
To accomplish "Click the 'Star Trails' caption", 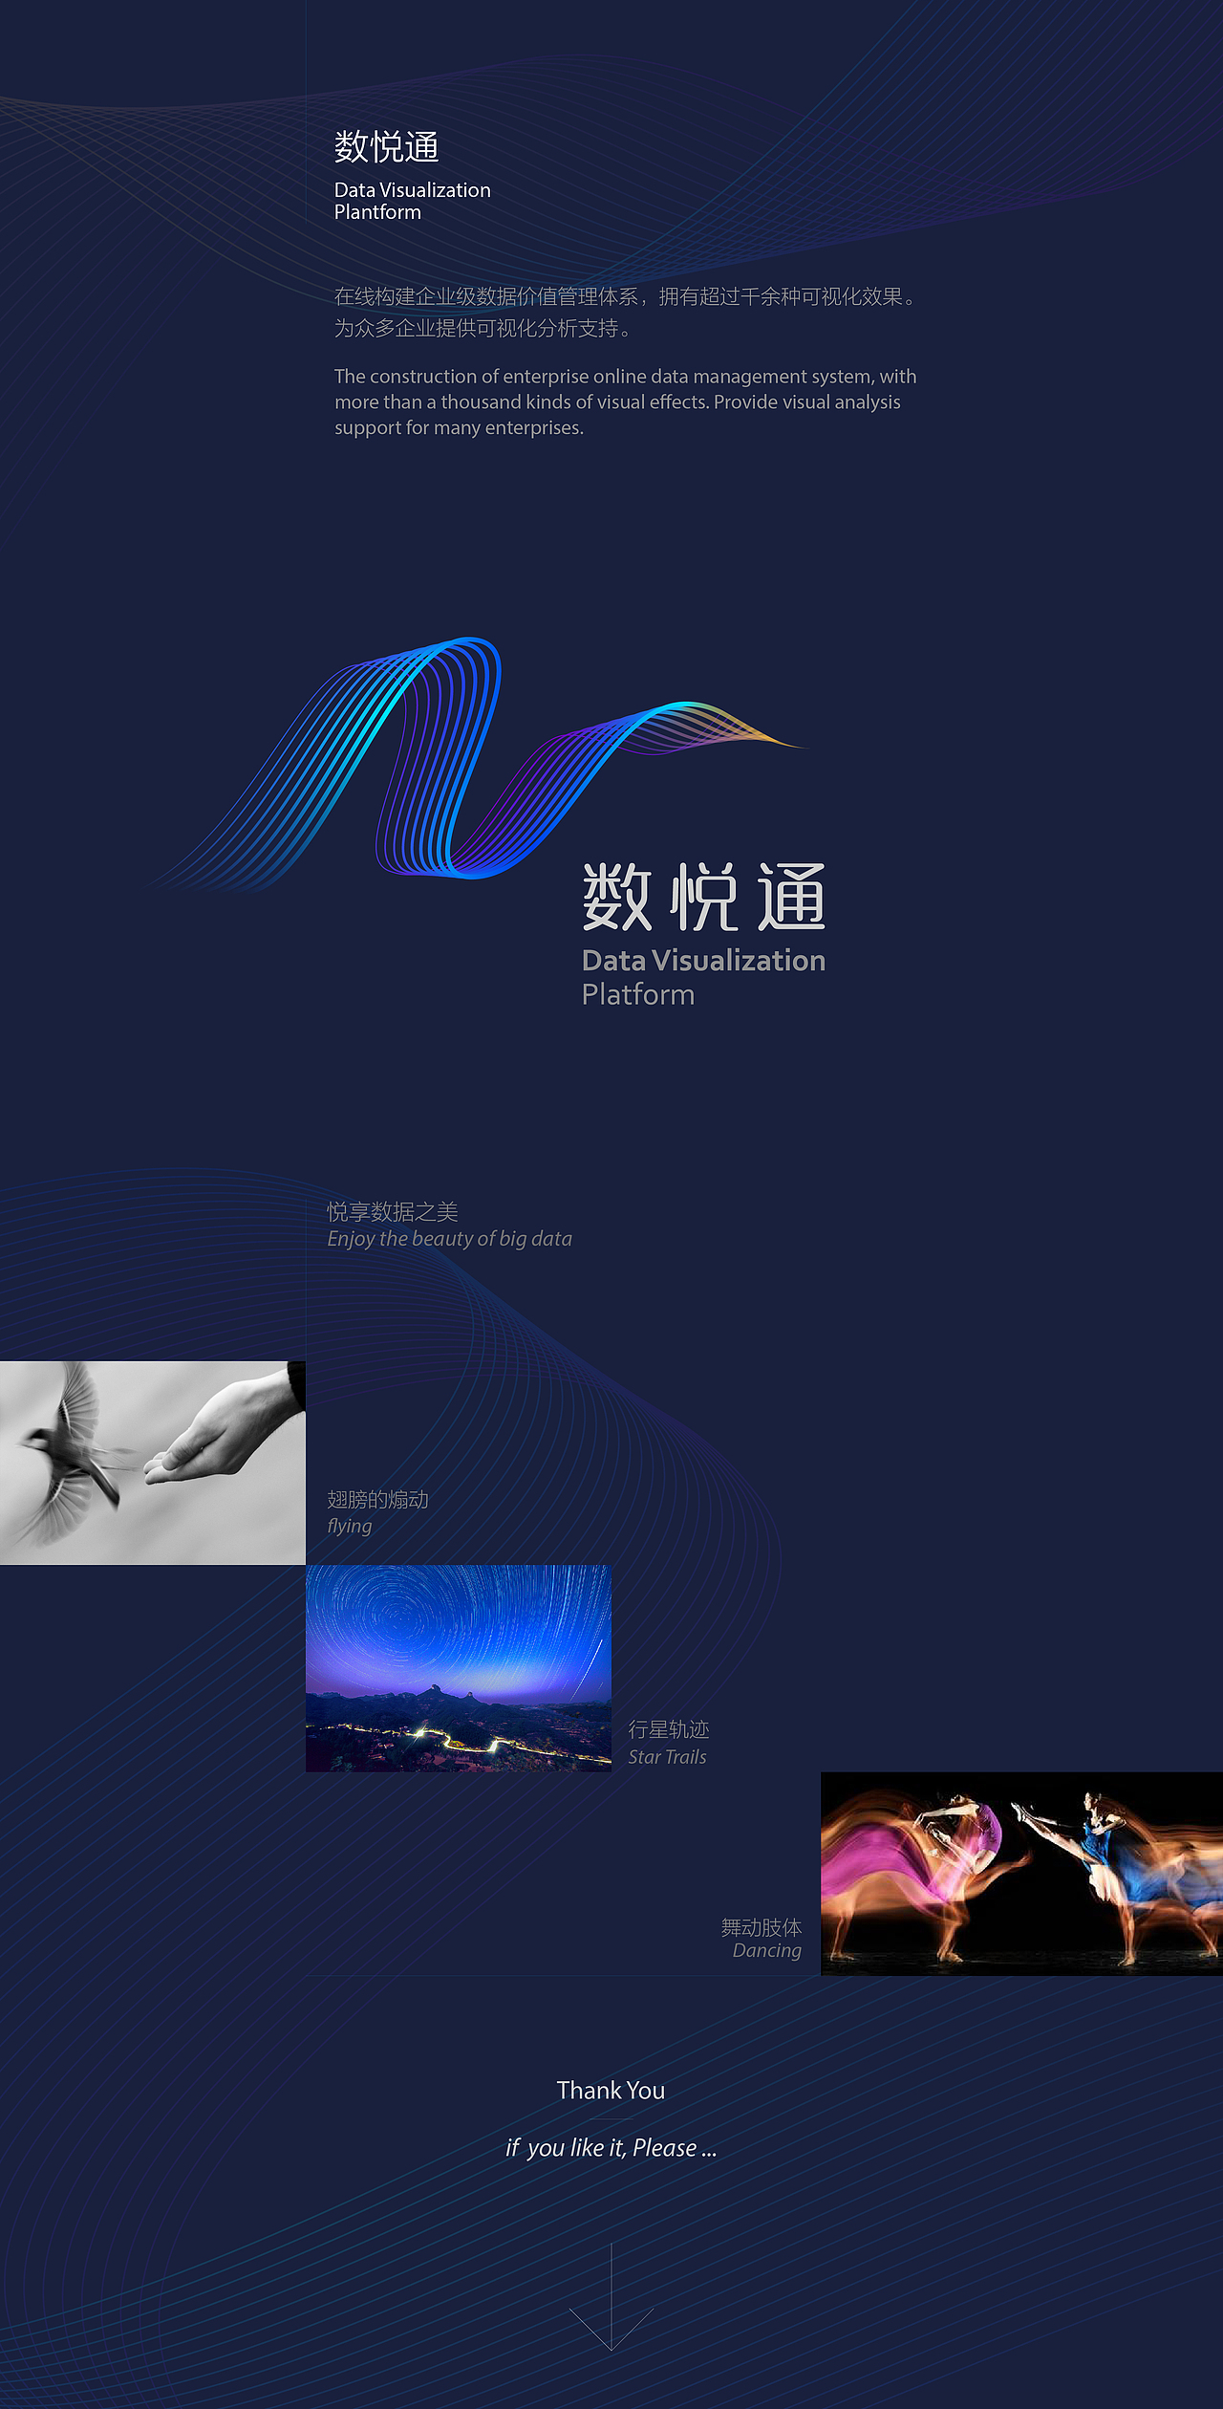I will pyautogui.click(x=667, y=1757).
